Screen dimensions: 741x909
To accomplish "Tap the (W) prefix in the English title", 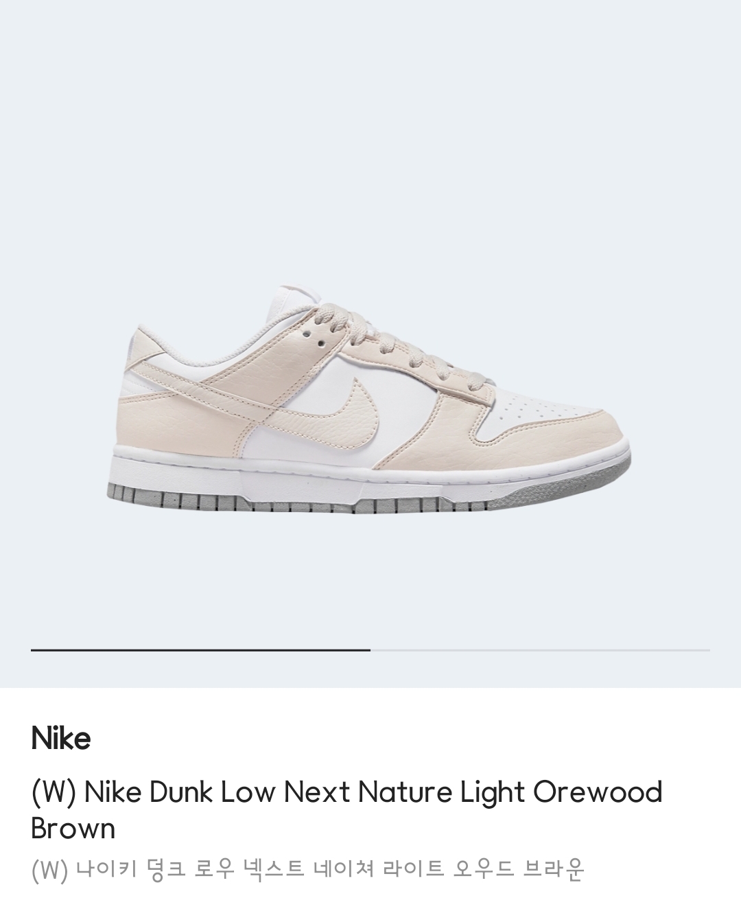I will [x=54, y=792].
